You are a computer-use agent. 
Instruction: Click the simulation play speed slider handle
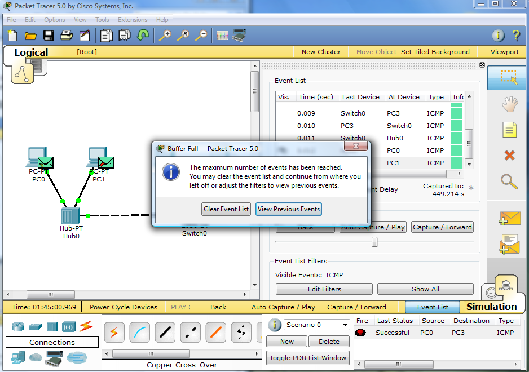[x=374, y=242]
